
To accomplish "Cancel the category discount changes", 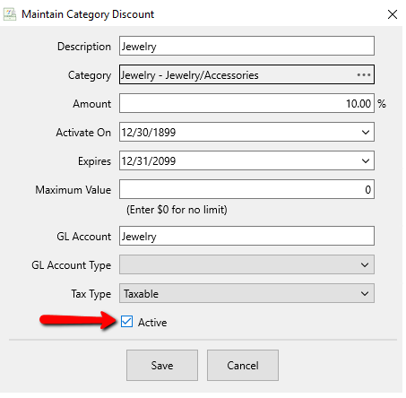I will click(243, 365).
